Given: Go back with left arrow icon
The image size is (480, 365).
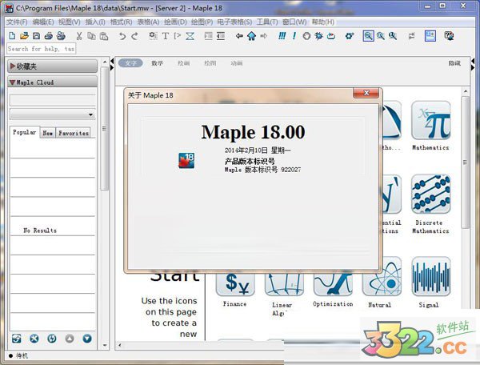Looking at the screenshot, I should point(239,36).
